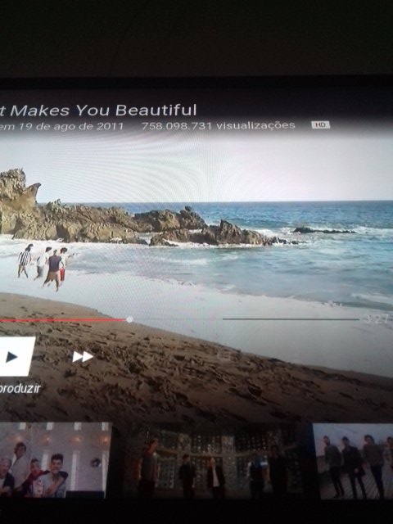This screenshot has width=393, height=524.
Task: Click the white play button
Action: click(x=16, y=357)
